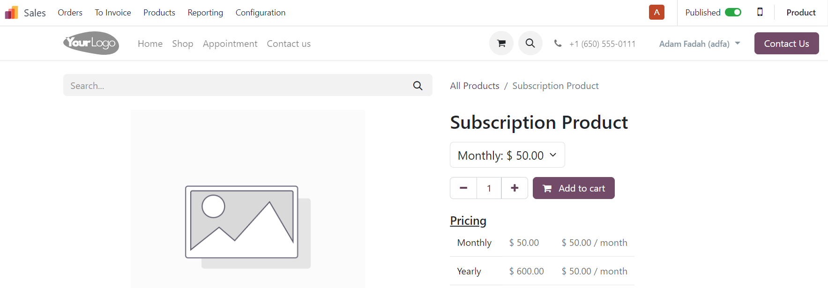
Task: Open the To Invoice menu
Action: click(113, 13)
